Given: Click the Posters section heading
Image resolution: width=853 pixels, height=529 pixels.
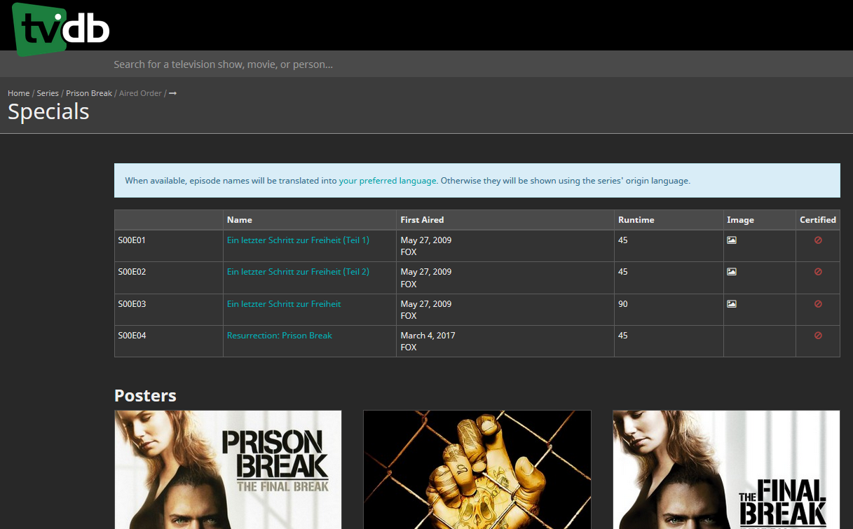Looking at the screenshot, I should (145, 396).
